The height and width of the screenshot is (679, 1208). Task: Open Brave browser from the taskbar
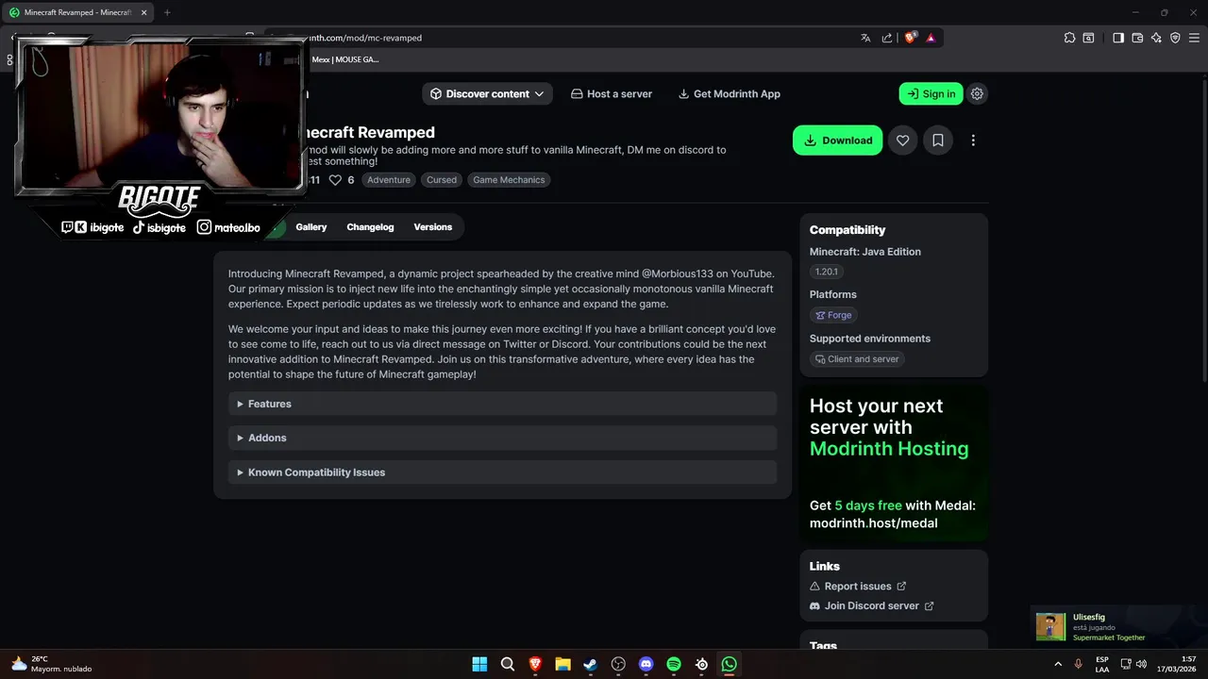(535, 664)
